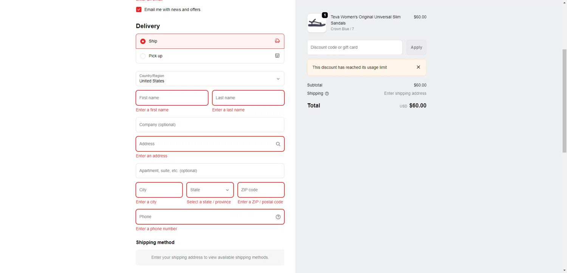Uncheck Email me with news and offers

[139, 9]
